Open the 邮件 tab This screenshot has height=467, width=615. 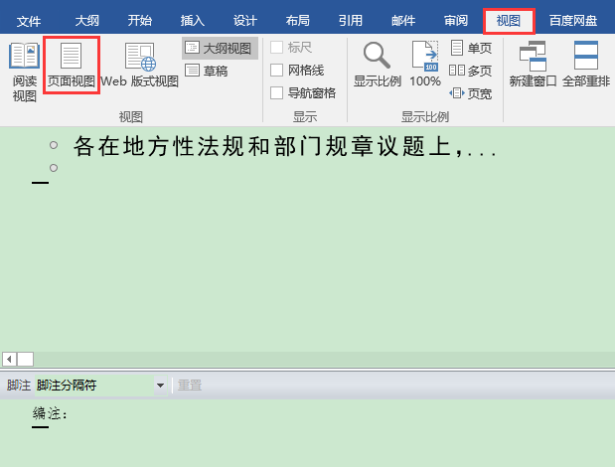pos(403,21)
